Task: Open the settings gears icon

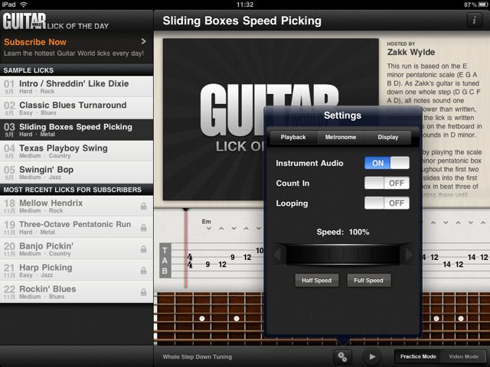Action: pos(342,356)
